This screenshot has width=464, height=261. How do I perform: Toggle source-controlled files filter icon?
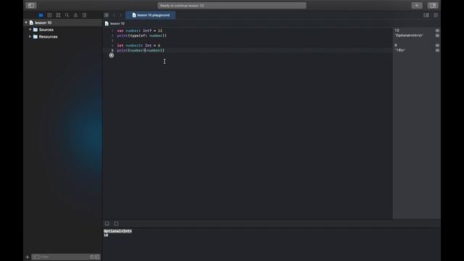[97, 257]
